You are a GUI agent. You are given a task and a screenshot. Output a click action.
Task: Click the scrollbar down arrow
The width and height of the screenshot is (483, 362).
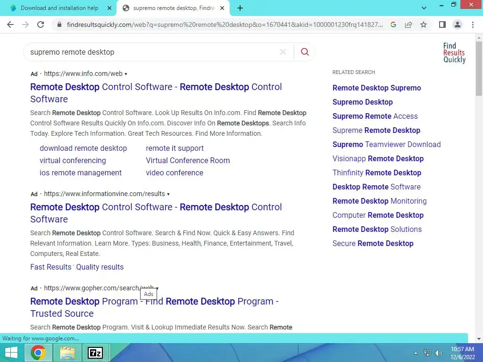click(x=479, y=339)
